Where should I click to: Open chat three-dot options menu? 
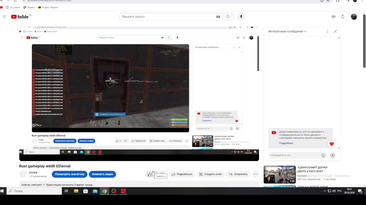point(328,32)
